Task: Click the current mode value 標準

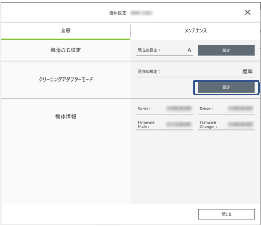Action: click(247, 72)
